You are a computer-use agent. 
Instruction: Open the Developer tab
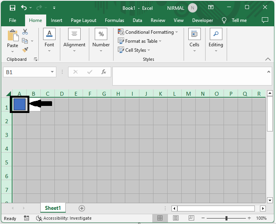[x=202, y=20]
